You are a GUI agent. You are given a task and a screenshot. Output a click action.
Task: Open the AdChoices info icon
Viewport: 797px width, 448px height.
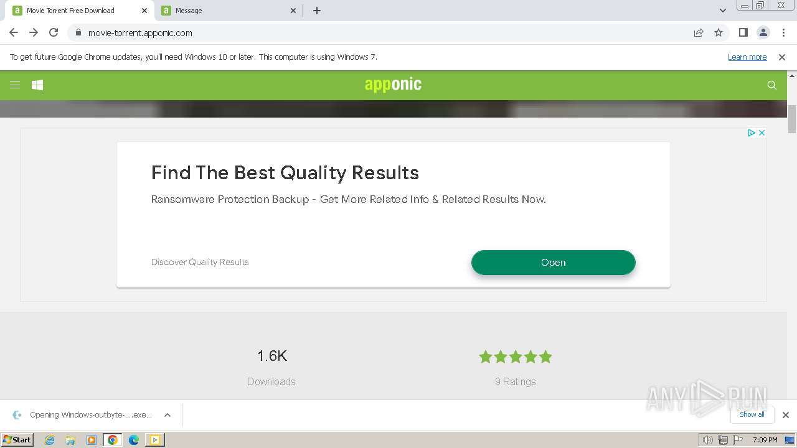[x=752, y=133]
